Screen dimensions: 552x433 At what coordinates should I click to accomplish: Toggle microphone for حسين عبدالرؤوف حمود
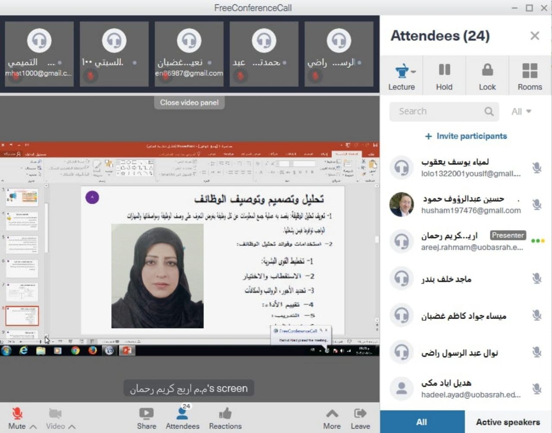click(537, 204)
